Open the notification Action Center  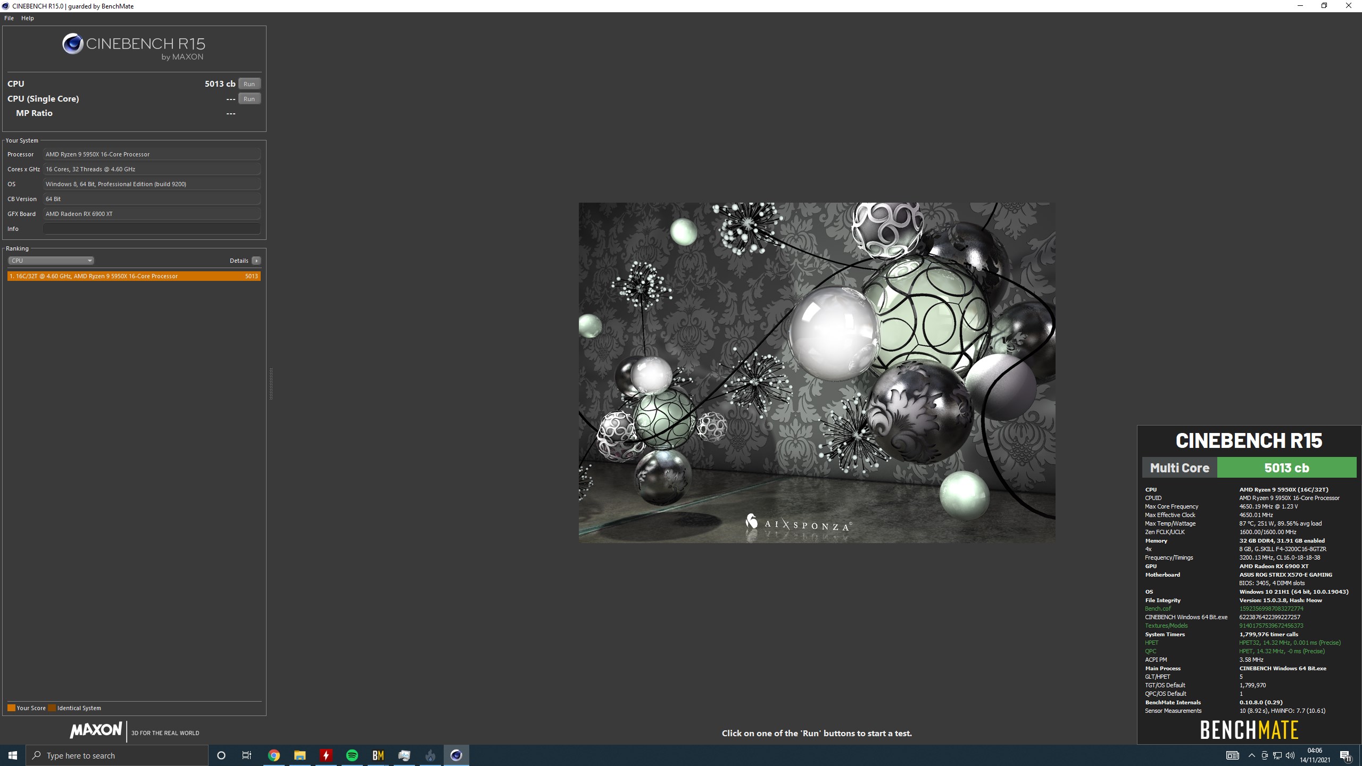(x=1346, y=755)
